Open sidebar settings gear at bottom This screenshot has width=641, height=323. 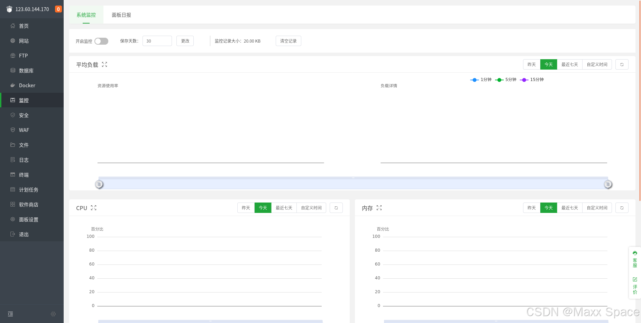coord(53,314)
